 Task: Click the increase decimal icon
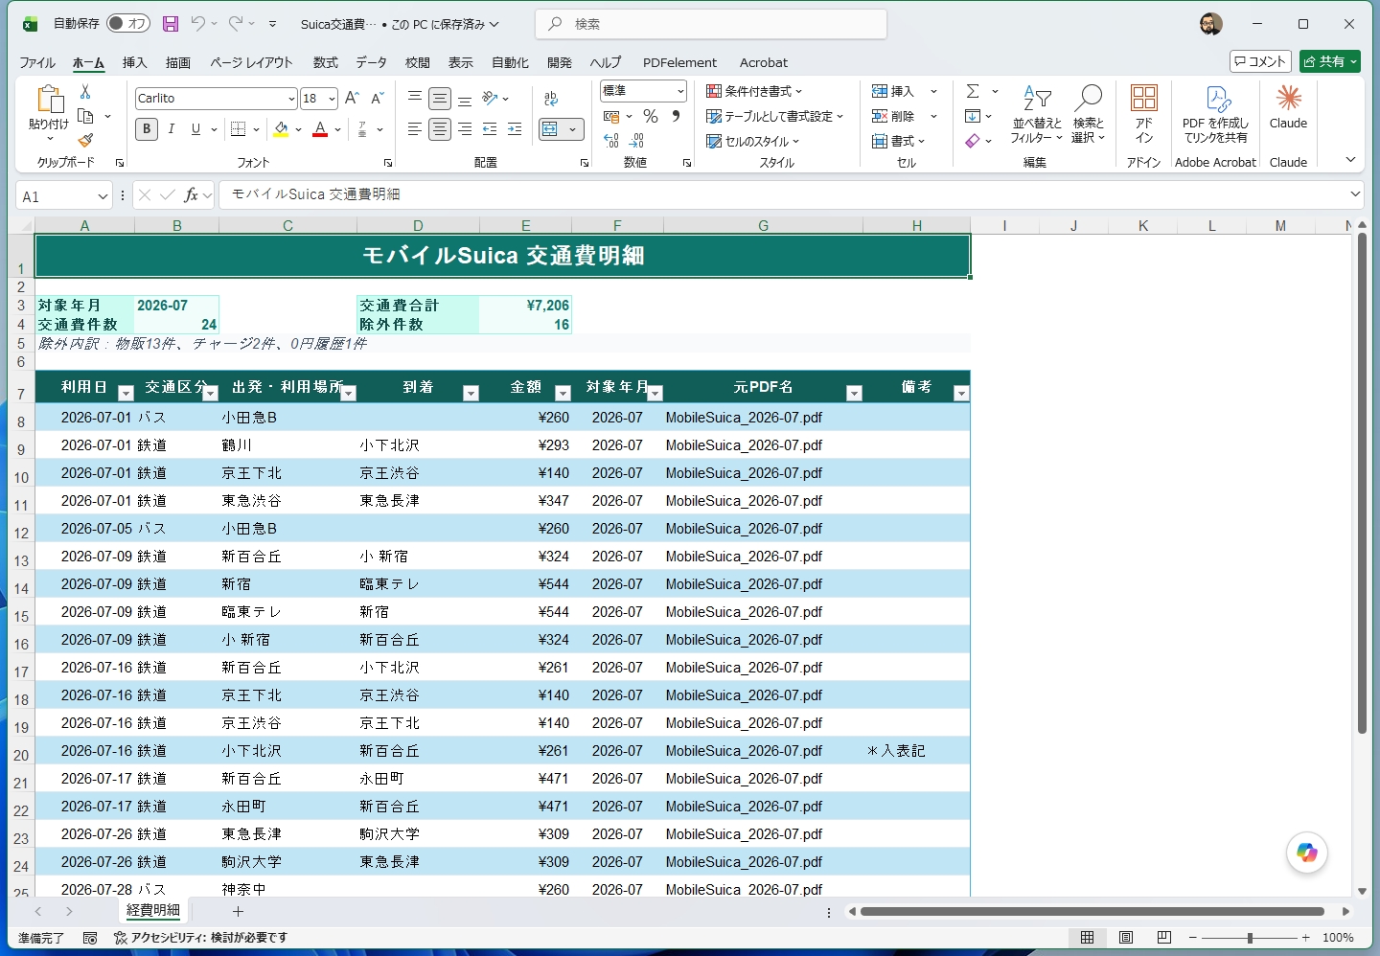point(611,141)
